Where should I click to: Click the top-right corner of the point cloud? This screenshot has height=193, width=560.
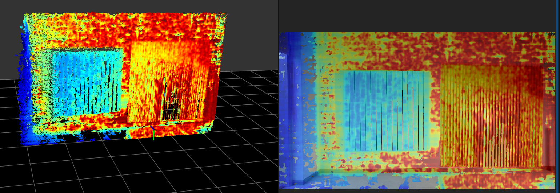click(x=225, y=15)
